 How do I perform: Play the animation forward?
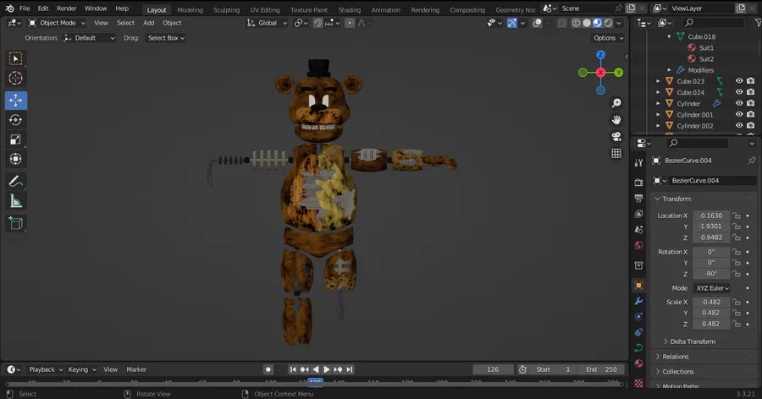pos(327,369)
